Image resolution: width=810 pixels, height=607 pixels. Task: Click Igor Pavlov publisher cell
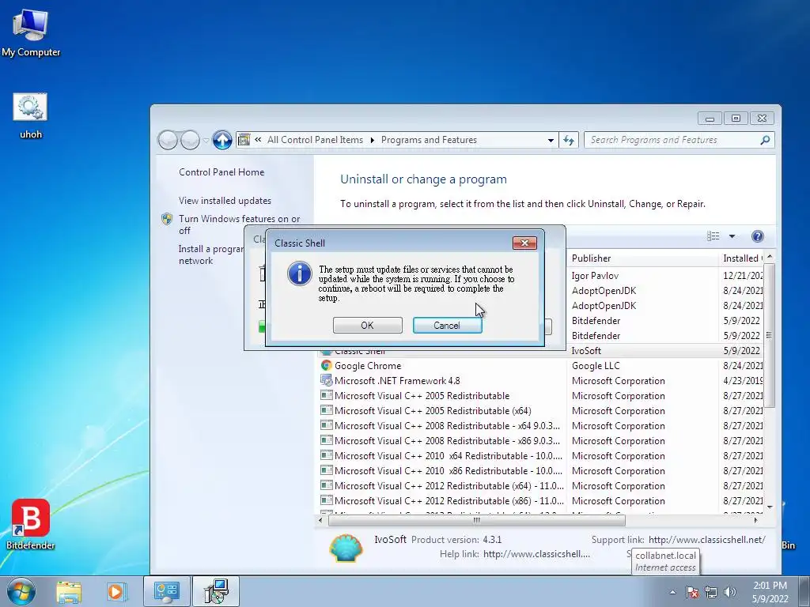(595, 276)
